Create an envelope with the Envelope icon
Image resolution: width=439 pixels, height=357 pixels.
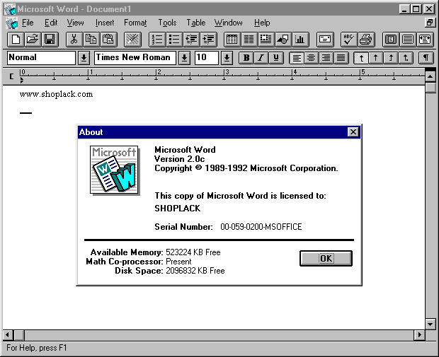click(x=325, y=40)
